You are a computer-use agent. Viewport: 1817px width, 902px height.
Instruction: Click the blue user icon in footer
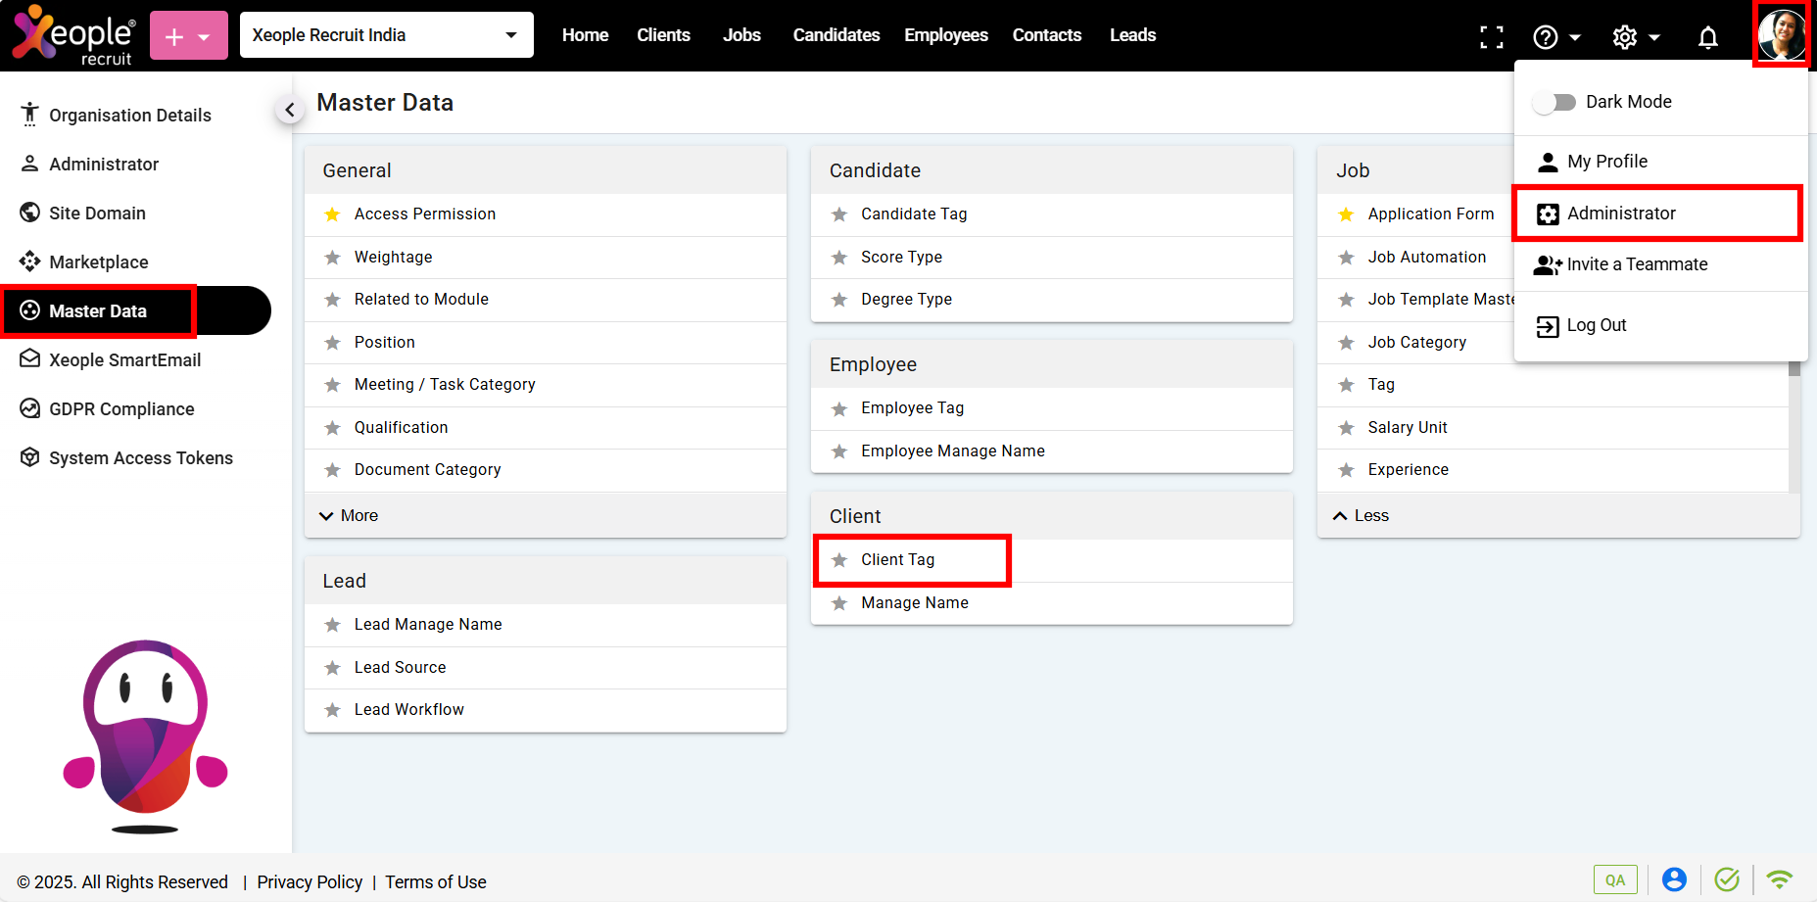[1674, 879]
